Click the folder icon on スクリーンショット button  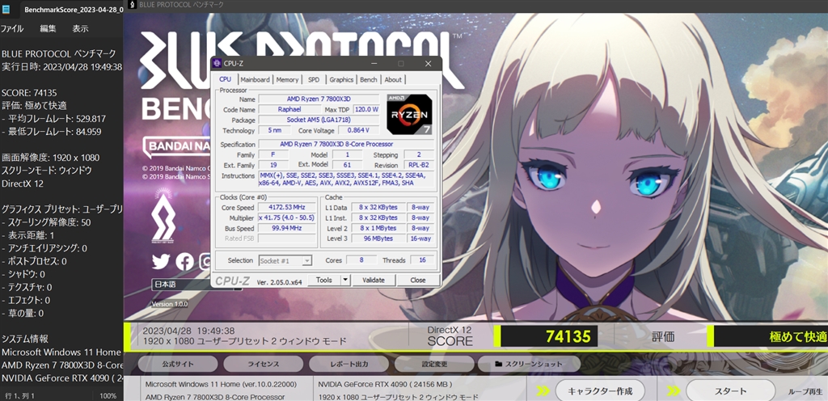pyautogui.click(x=498, y=364)
